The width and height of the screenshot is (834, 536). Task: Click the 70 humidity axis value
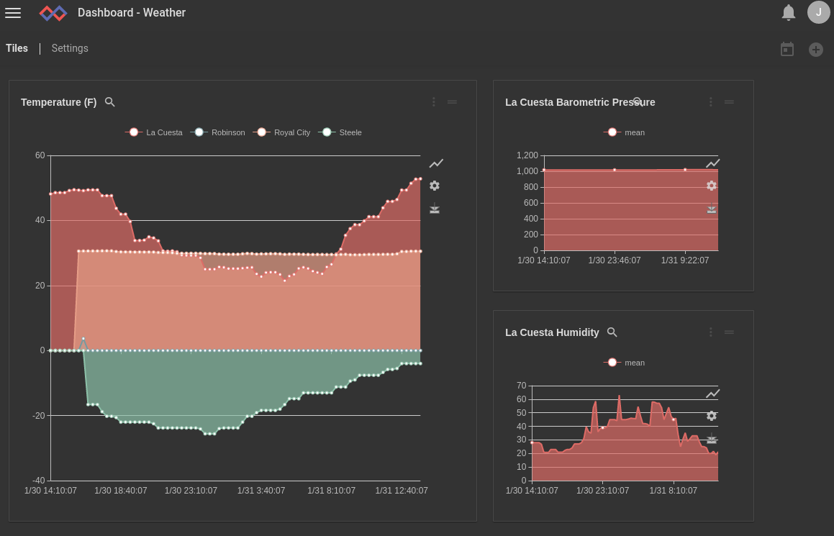point(521,386)
